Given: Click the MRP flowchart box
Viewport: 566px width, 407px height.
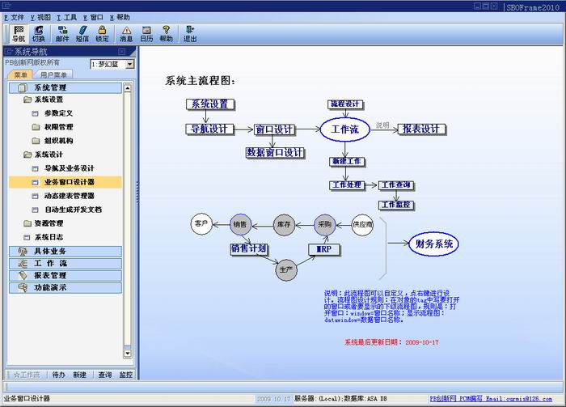Looking at the screenshot, I should coord(324,249).
